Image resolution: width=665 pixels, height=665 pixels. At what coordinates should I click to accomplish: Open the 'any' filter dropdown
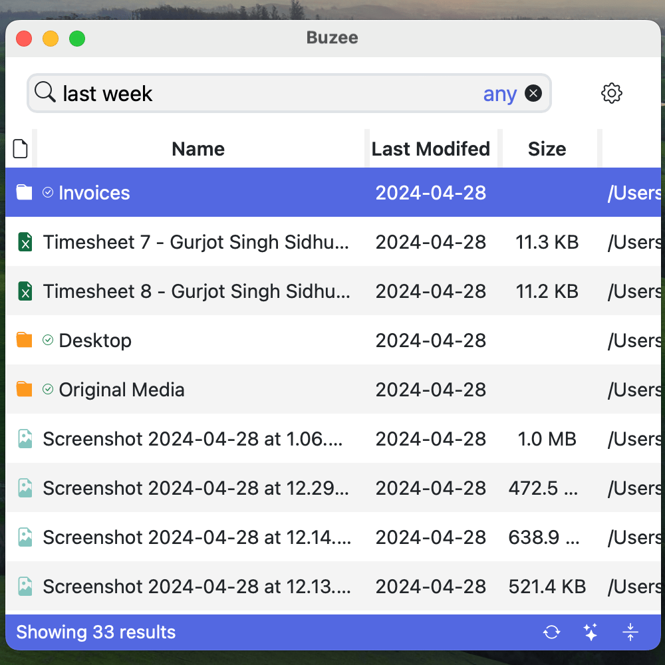click(x=499, y=94)
